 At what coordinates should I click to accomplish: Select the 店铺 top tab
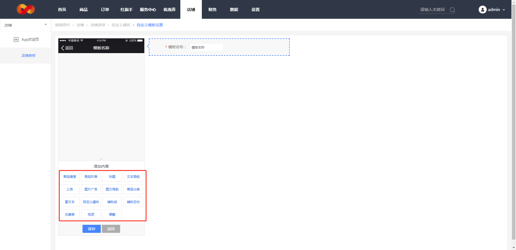coord(191,9)
